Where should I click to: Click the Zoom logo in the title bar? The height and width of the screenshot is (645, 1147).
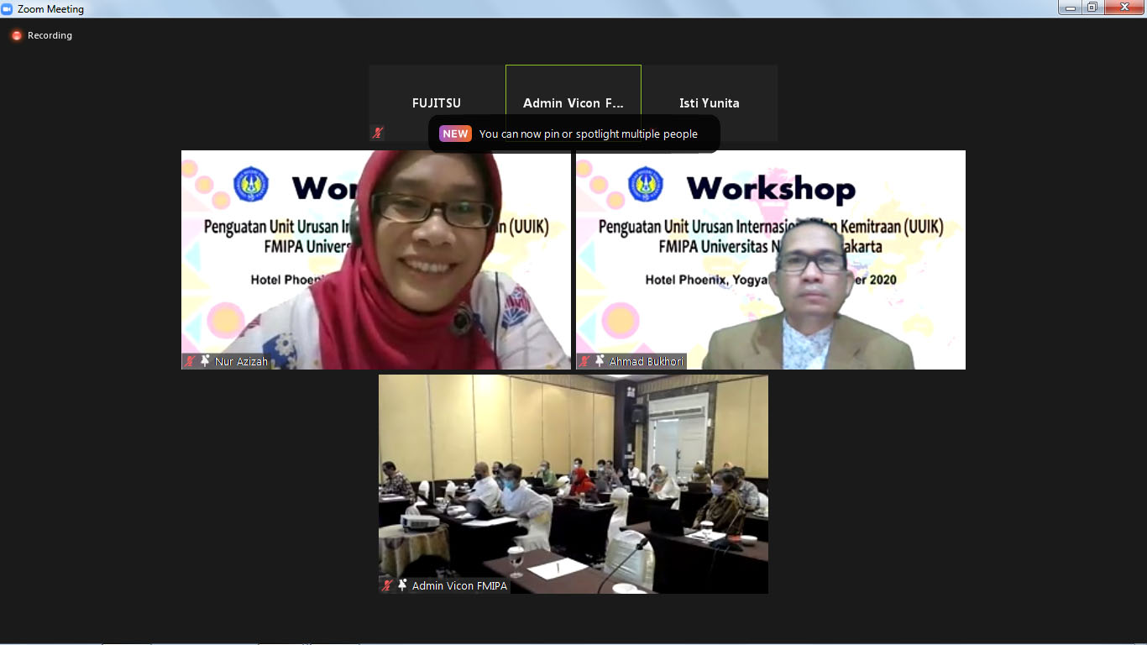click(x=7, y=8)
